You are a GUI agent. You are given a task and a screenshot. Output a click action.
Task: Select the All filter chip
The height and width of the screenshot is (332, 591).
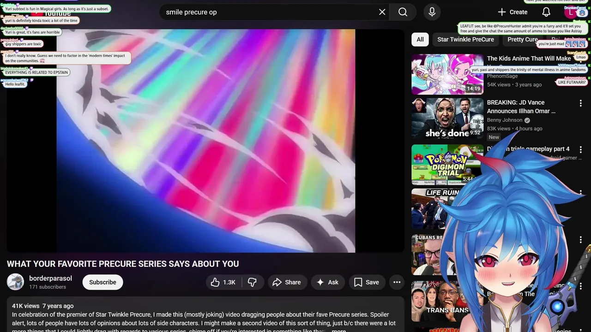[x=420, y=40]
